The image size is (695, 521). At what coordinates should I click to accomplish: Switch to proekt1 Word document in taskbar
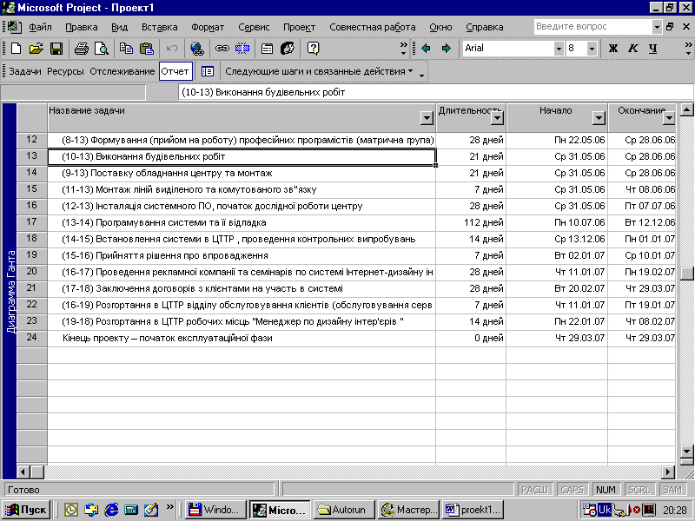pos(473,510)
